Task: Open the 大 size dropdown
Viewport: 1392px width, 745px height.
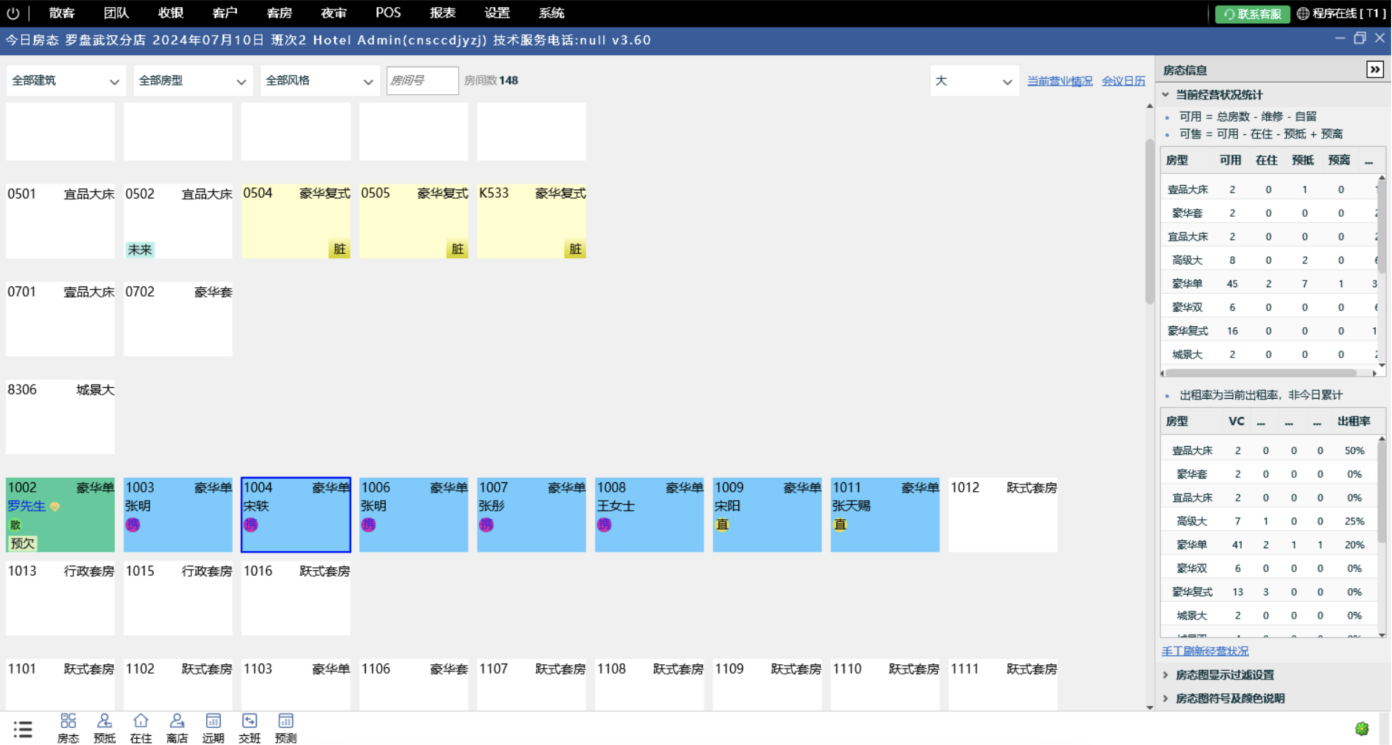Action: [974, 81]
